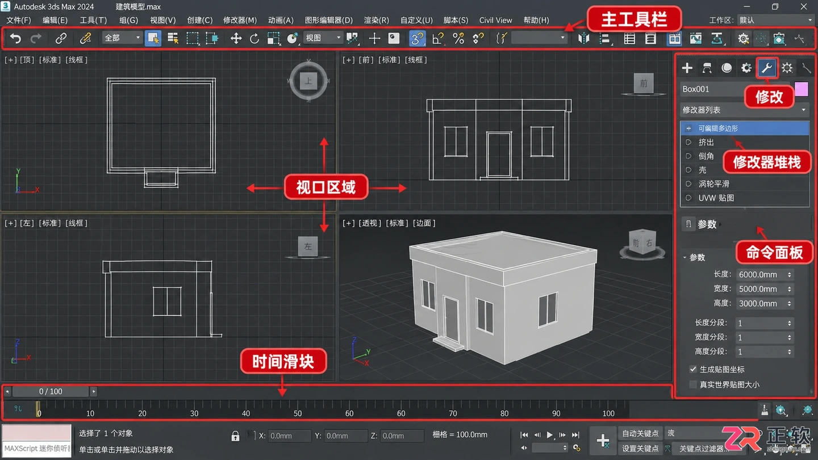Open the 修改器列表 dropdown
Viewport: 818px width, 460px height.
[x=745, y=110]
